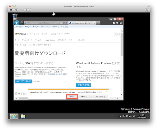Image resolution: width=158 pixels, height=130 pixels.
Task: Go to ダウンロード navigation link
Action: coord(62,40)
